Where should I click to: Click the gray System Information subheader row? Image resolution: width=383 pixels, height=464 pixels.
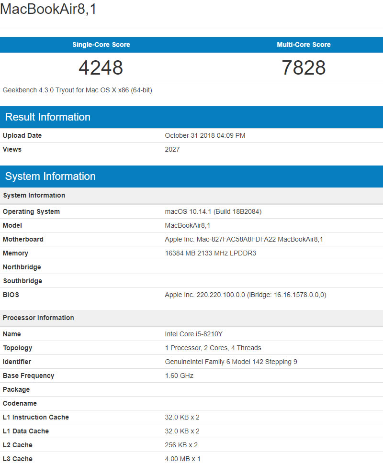pyautogui.click(x=34, y=195)
